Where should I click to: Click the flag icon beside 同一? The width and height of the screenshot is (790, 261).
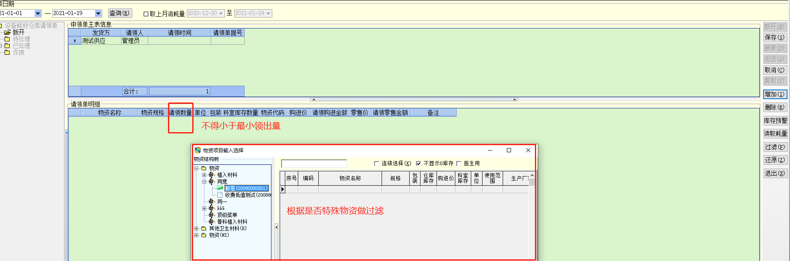(212, 202)
